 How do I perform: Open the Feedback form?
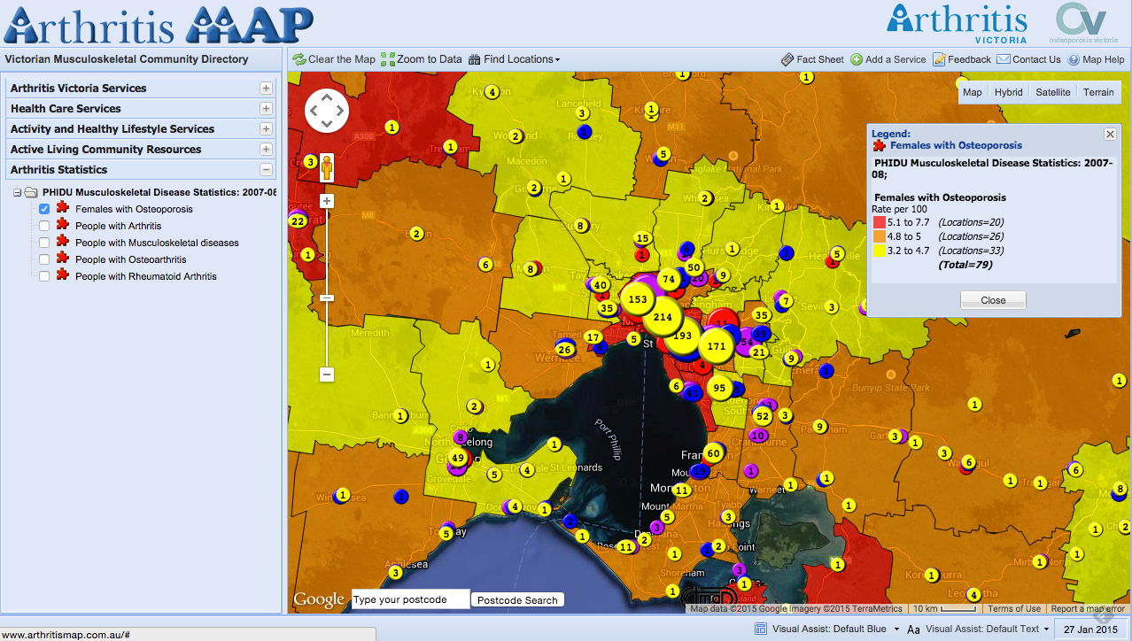click(962, 59)
